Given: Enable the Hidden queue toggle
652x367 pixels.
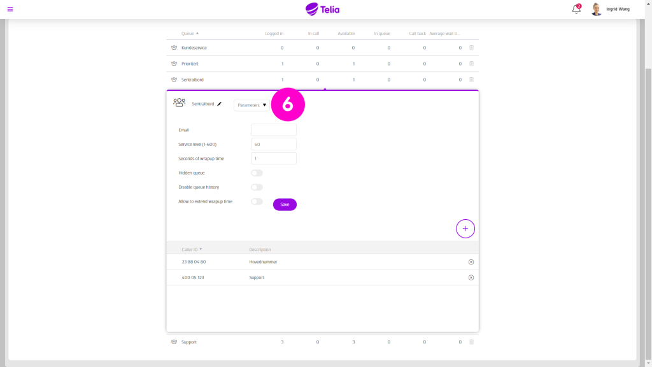Looking at the screenshot, I should coord(257,173).
